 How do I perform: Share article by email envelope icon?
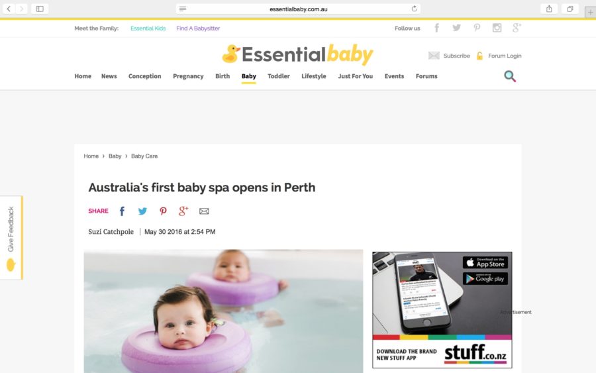(x=204, y=211)
